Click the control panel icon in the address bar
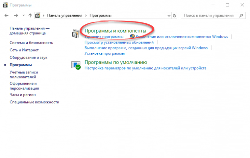The height and width of the screenshot is (158, 250). click(x=38, y=16)
